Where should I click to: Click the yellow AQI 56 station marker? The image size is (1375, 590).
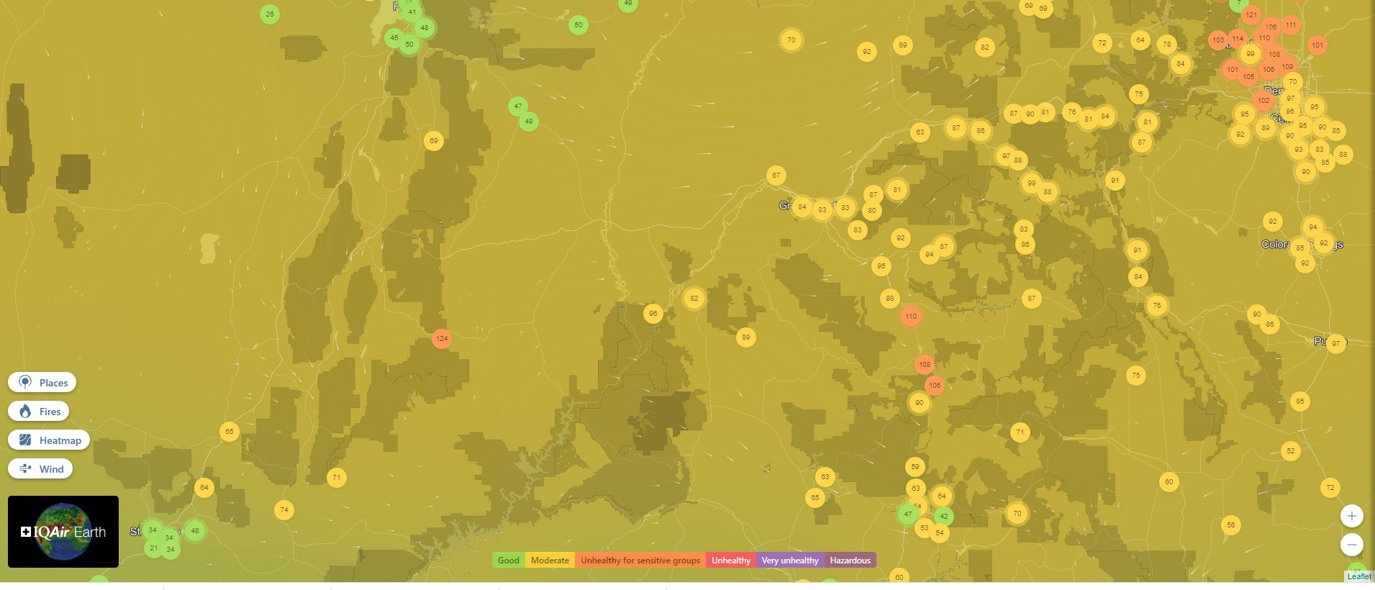1231,525
